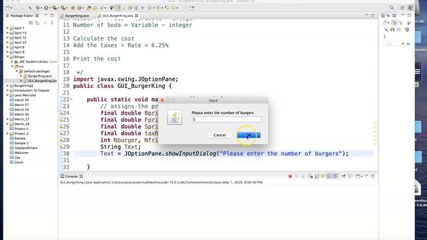Toggle Mark Occurrences in toolbar

click(x=117, y=8)
